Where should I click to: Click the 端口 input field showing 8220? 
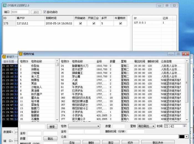click(x=20, y=12)
